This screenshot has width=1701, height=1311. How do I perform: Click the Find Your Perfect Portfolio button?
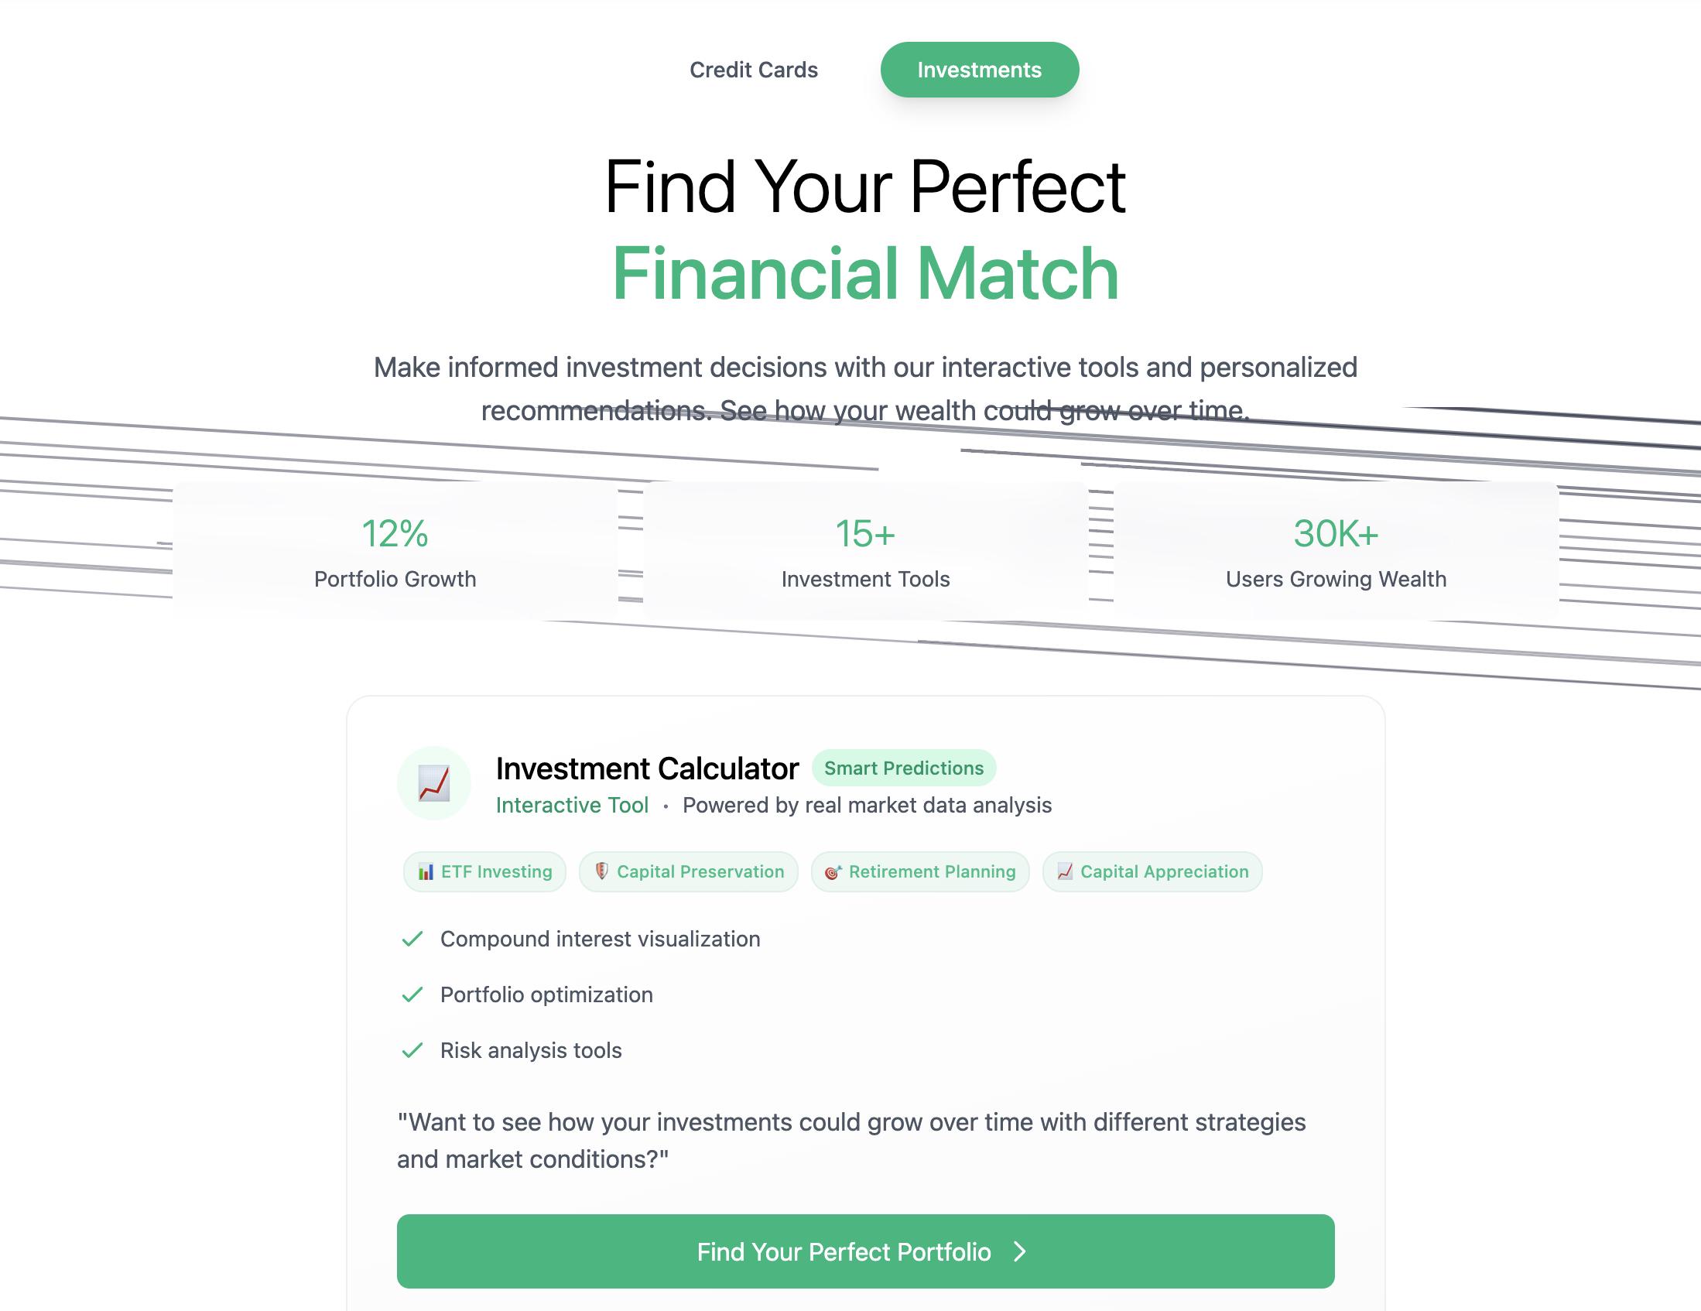click(865, 1251)
